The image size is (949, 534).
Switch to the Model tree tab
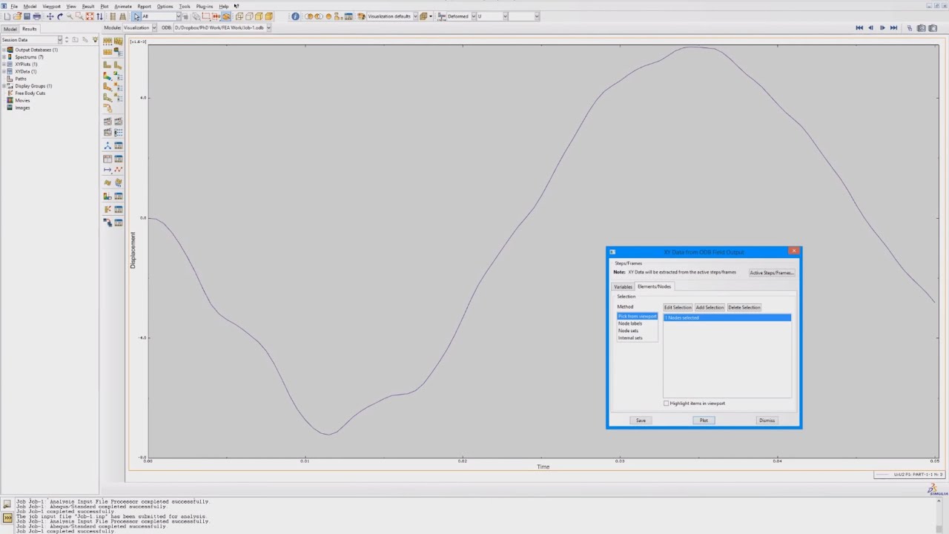coord(10,29)
